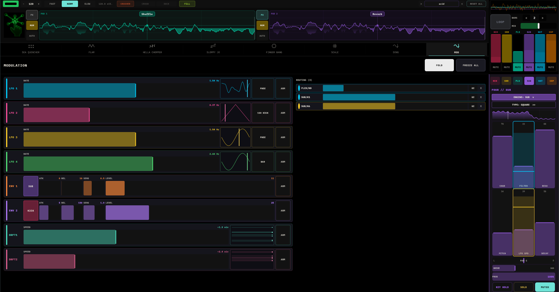Click the green hand touch icon
Viewport: 559px width, 292px height.
[x=15, y=25]
